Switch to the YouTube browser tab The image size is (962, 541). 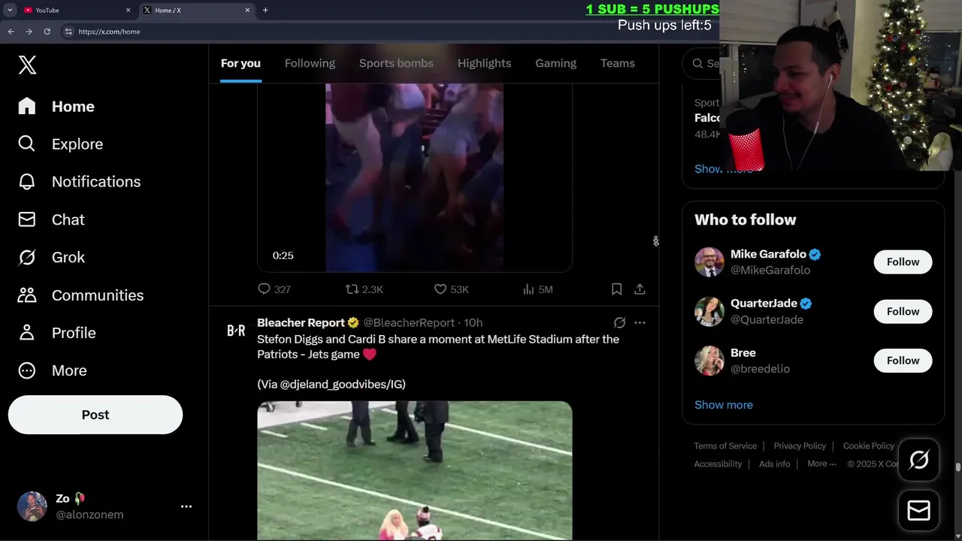pyautogui.click(x=75, y=10)
